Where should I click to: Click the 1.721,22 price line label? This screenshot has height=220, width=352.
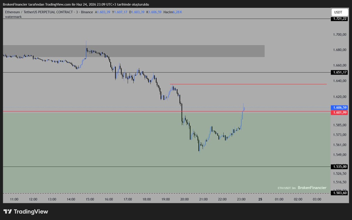(x=339, y=19)
